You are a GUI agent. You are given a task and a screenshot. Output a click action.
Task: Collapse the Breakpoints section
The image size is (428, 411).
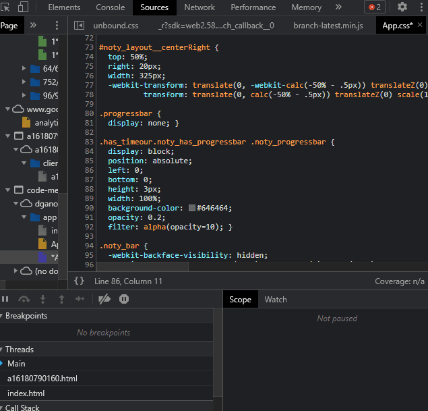26,316
